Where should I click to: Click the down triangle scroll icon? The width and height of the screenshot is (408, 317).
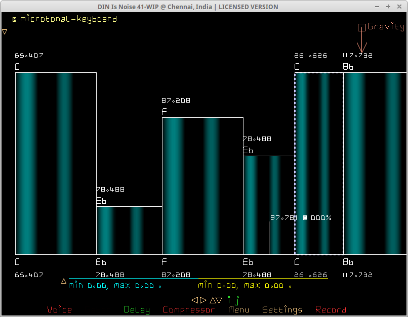(219, 300)
